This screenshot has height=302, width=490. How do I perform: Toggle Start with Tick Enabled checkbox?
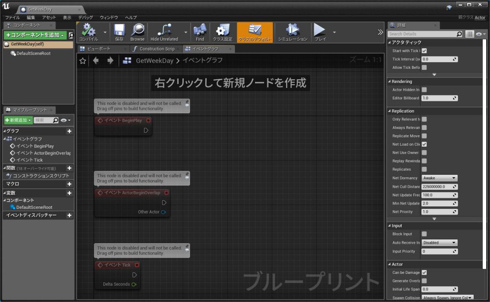[x=424, y=51]
